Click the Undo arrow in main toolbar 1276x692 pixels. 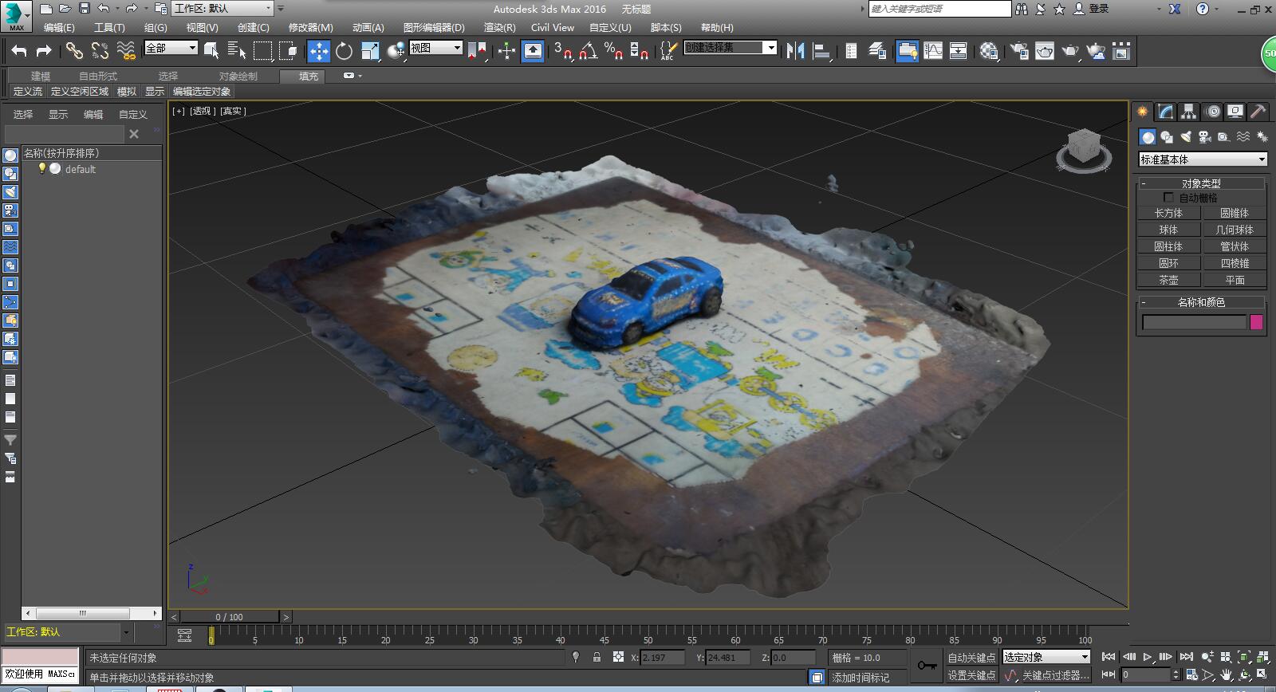click(19, 51)
